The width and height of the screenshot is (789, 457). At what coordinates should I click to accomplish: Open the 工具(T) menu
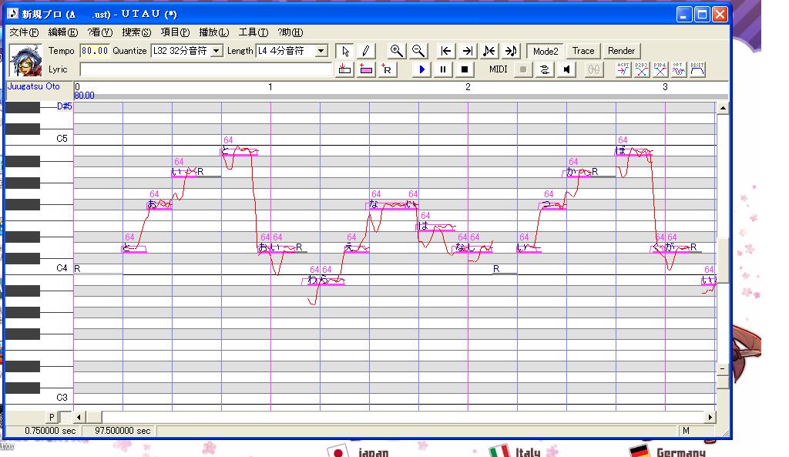coord(253,32)
